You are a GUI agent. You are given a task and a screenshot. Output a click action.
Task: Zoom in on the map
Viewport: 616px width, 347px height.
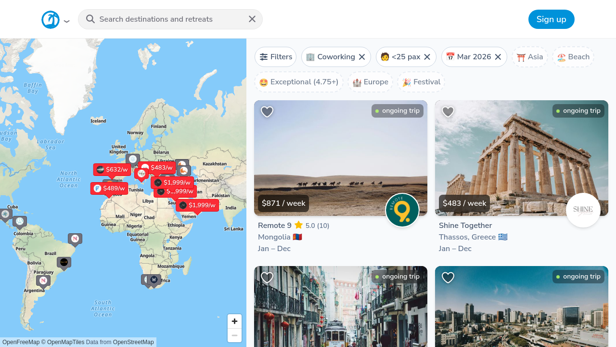tap(234, 321)
